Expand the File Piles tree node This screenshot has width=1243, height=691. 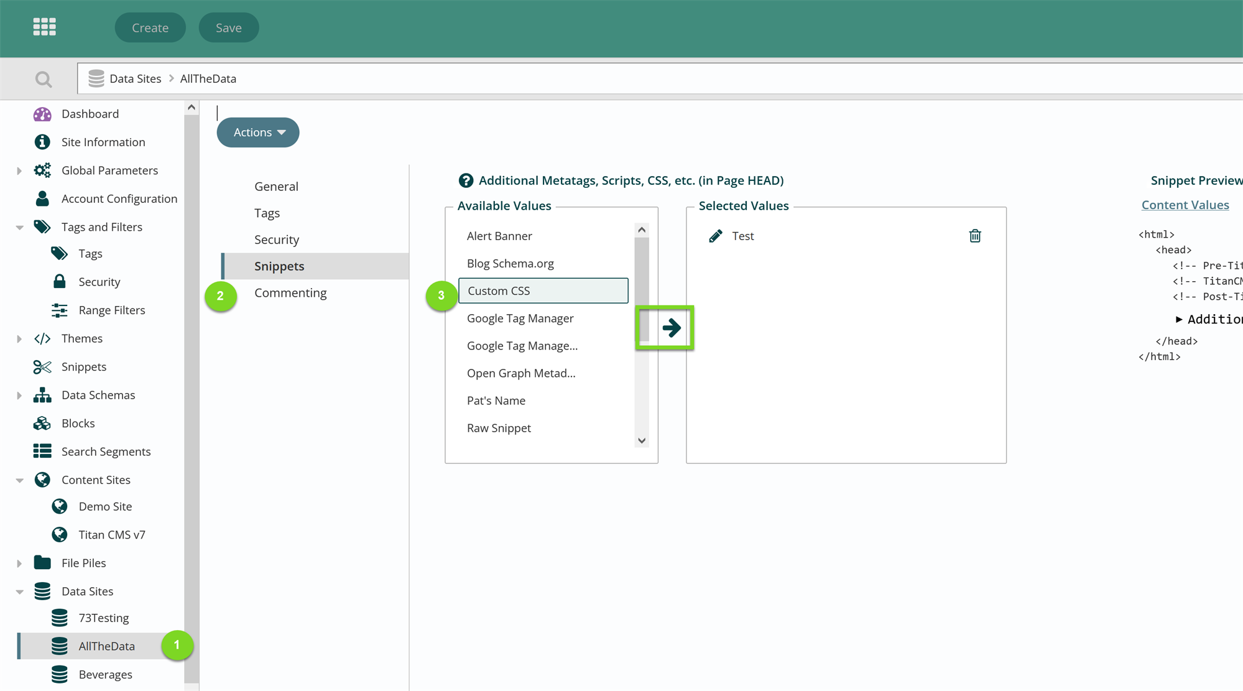19,563
